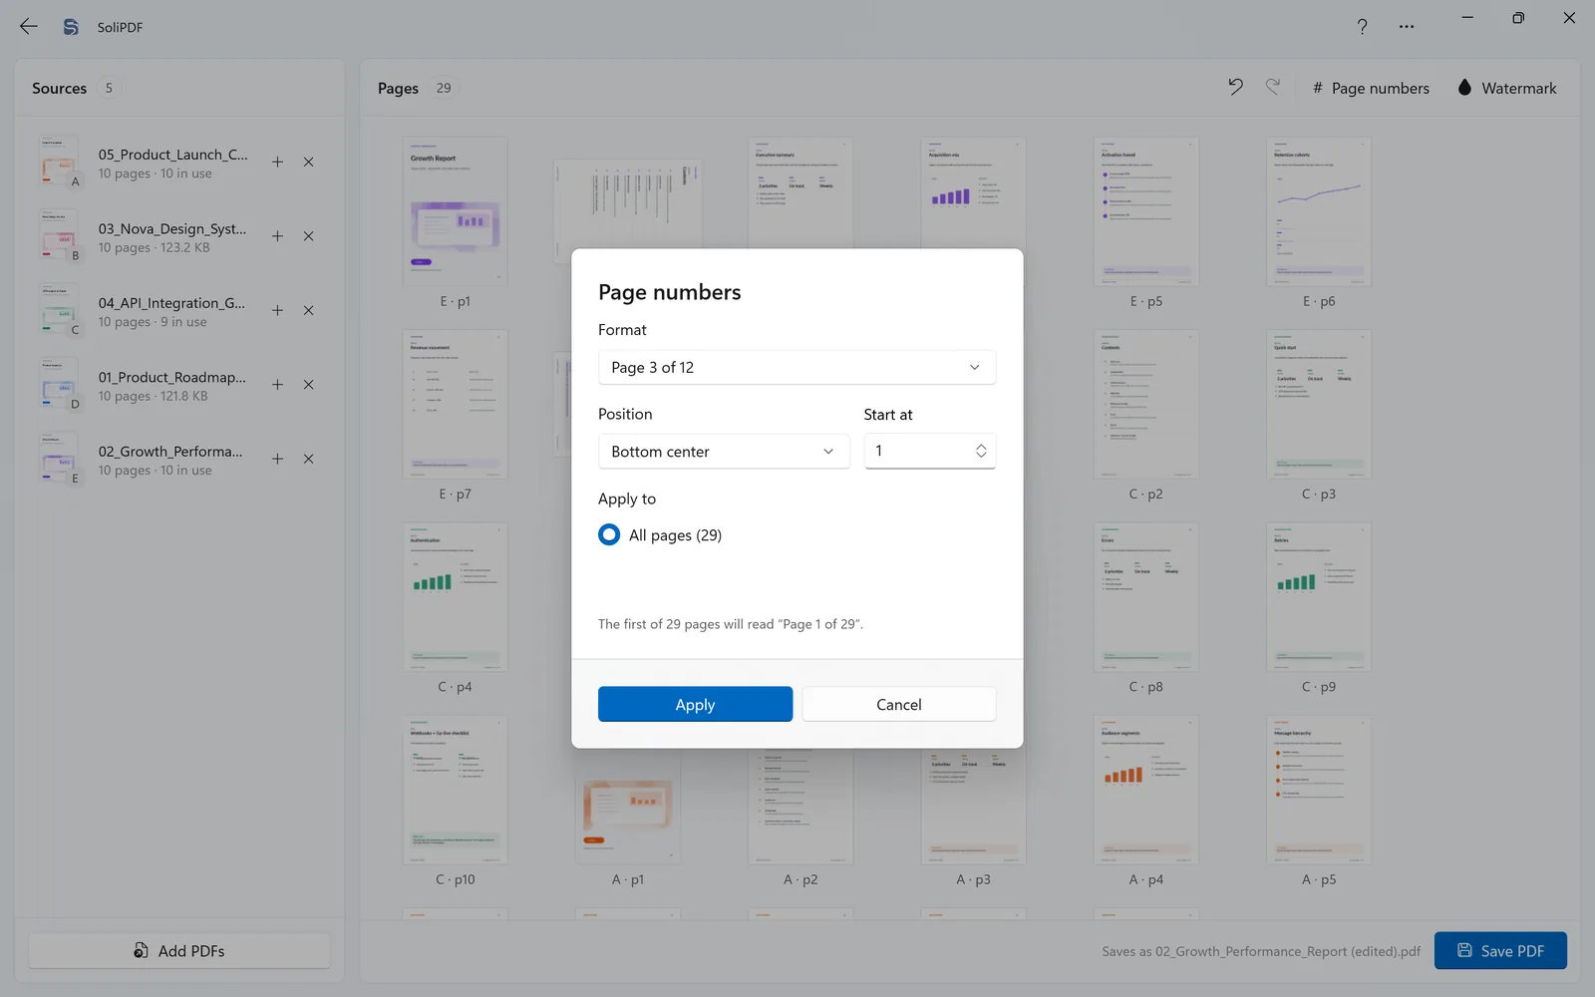Undo the last page change
Screen dimensions: 1595x997
(1235, 88)
